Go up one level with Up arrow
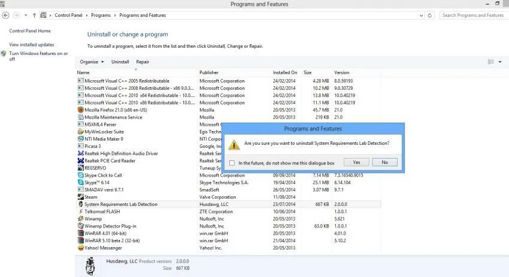This screenshot has width=509, height=277. point(34,15)
